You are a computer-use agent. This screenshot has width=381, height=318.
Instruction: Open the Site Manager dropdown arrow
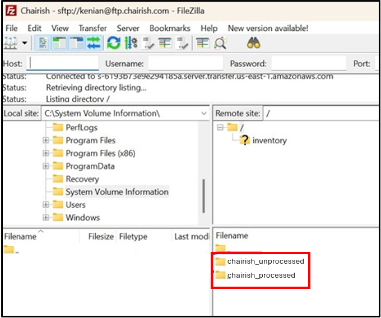tap(25, 43)
